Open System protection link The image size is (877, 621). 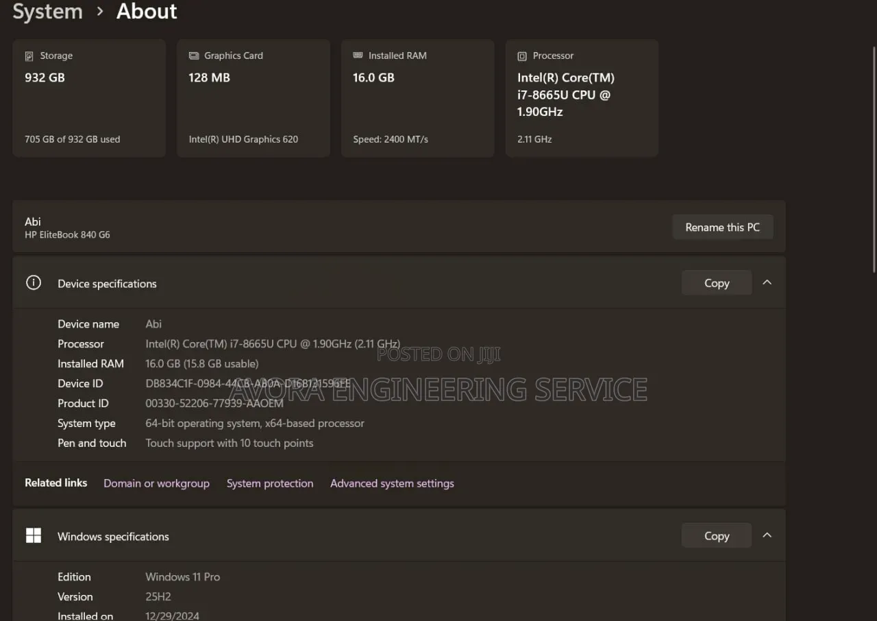[x=270, y=483]
